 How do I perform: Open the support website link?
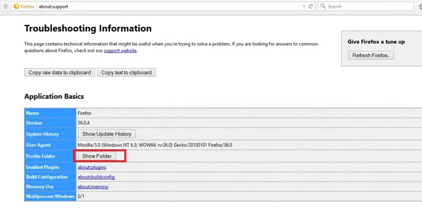pos(120,50)
